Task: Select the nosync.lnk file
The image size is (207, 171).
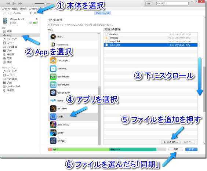Action: pyautogui.click(x=150, y=41)
